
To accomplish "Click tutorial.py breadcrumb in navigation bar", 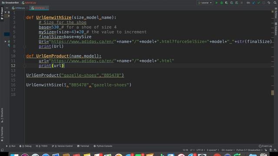I will coord(29,3).
